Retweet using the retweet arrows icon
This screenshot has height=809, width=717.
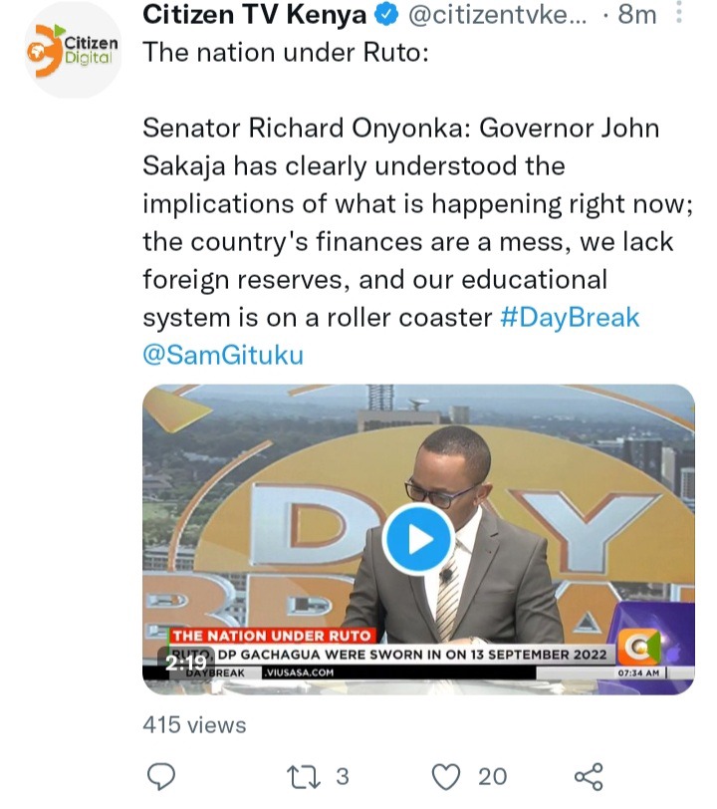coord(304,777)
